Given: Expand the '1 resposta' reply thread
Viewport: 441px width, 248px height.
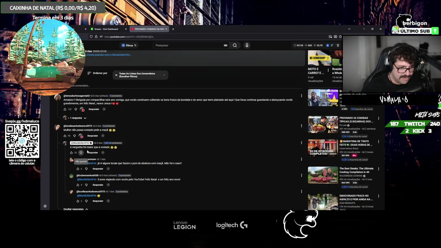Looking at the screenshot, I should [x=75, y=118].
